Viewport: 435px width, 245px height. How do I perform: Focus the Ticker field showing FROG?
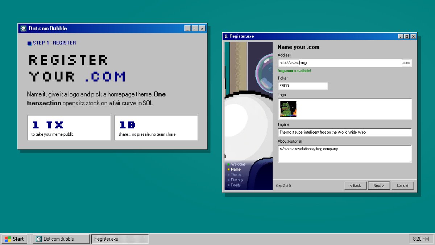(303, 86)
